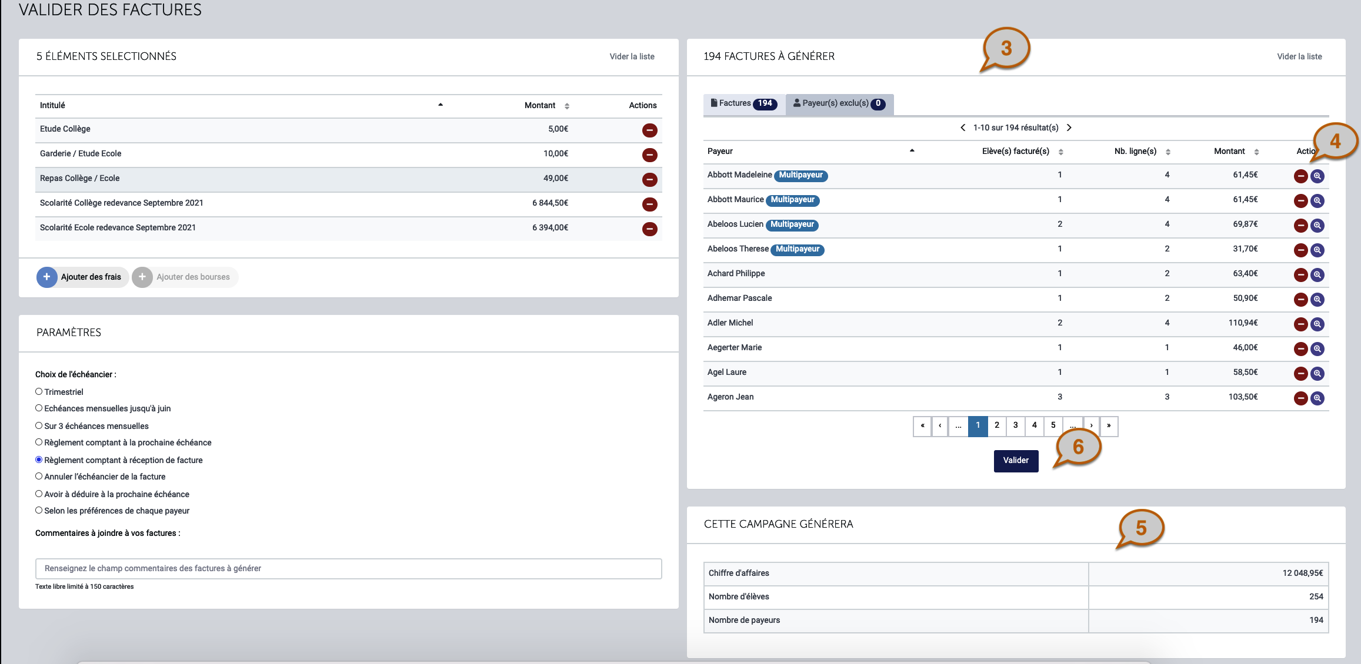Open magnifier for Achard Philippe
The image size is (1361, 664).
[1317, 274]
